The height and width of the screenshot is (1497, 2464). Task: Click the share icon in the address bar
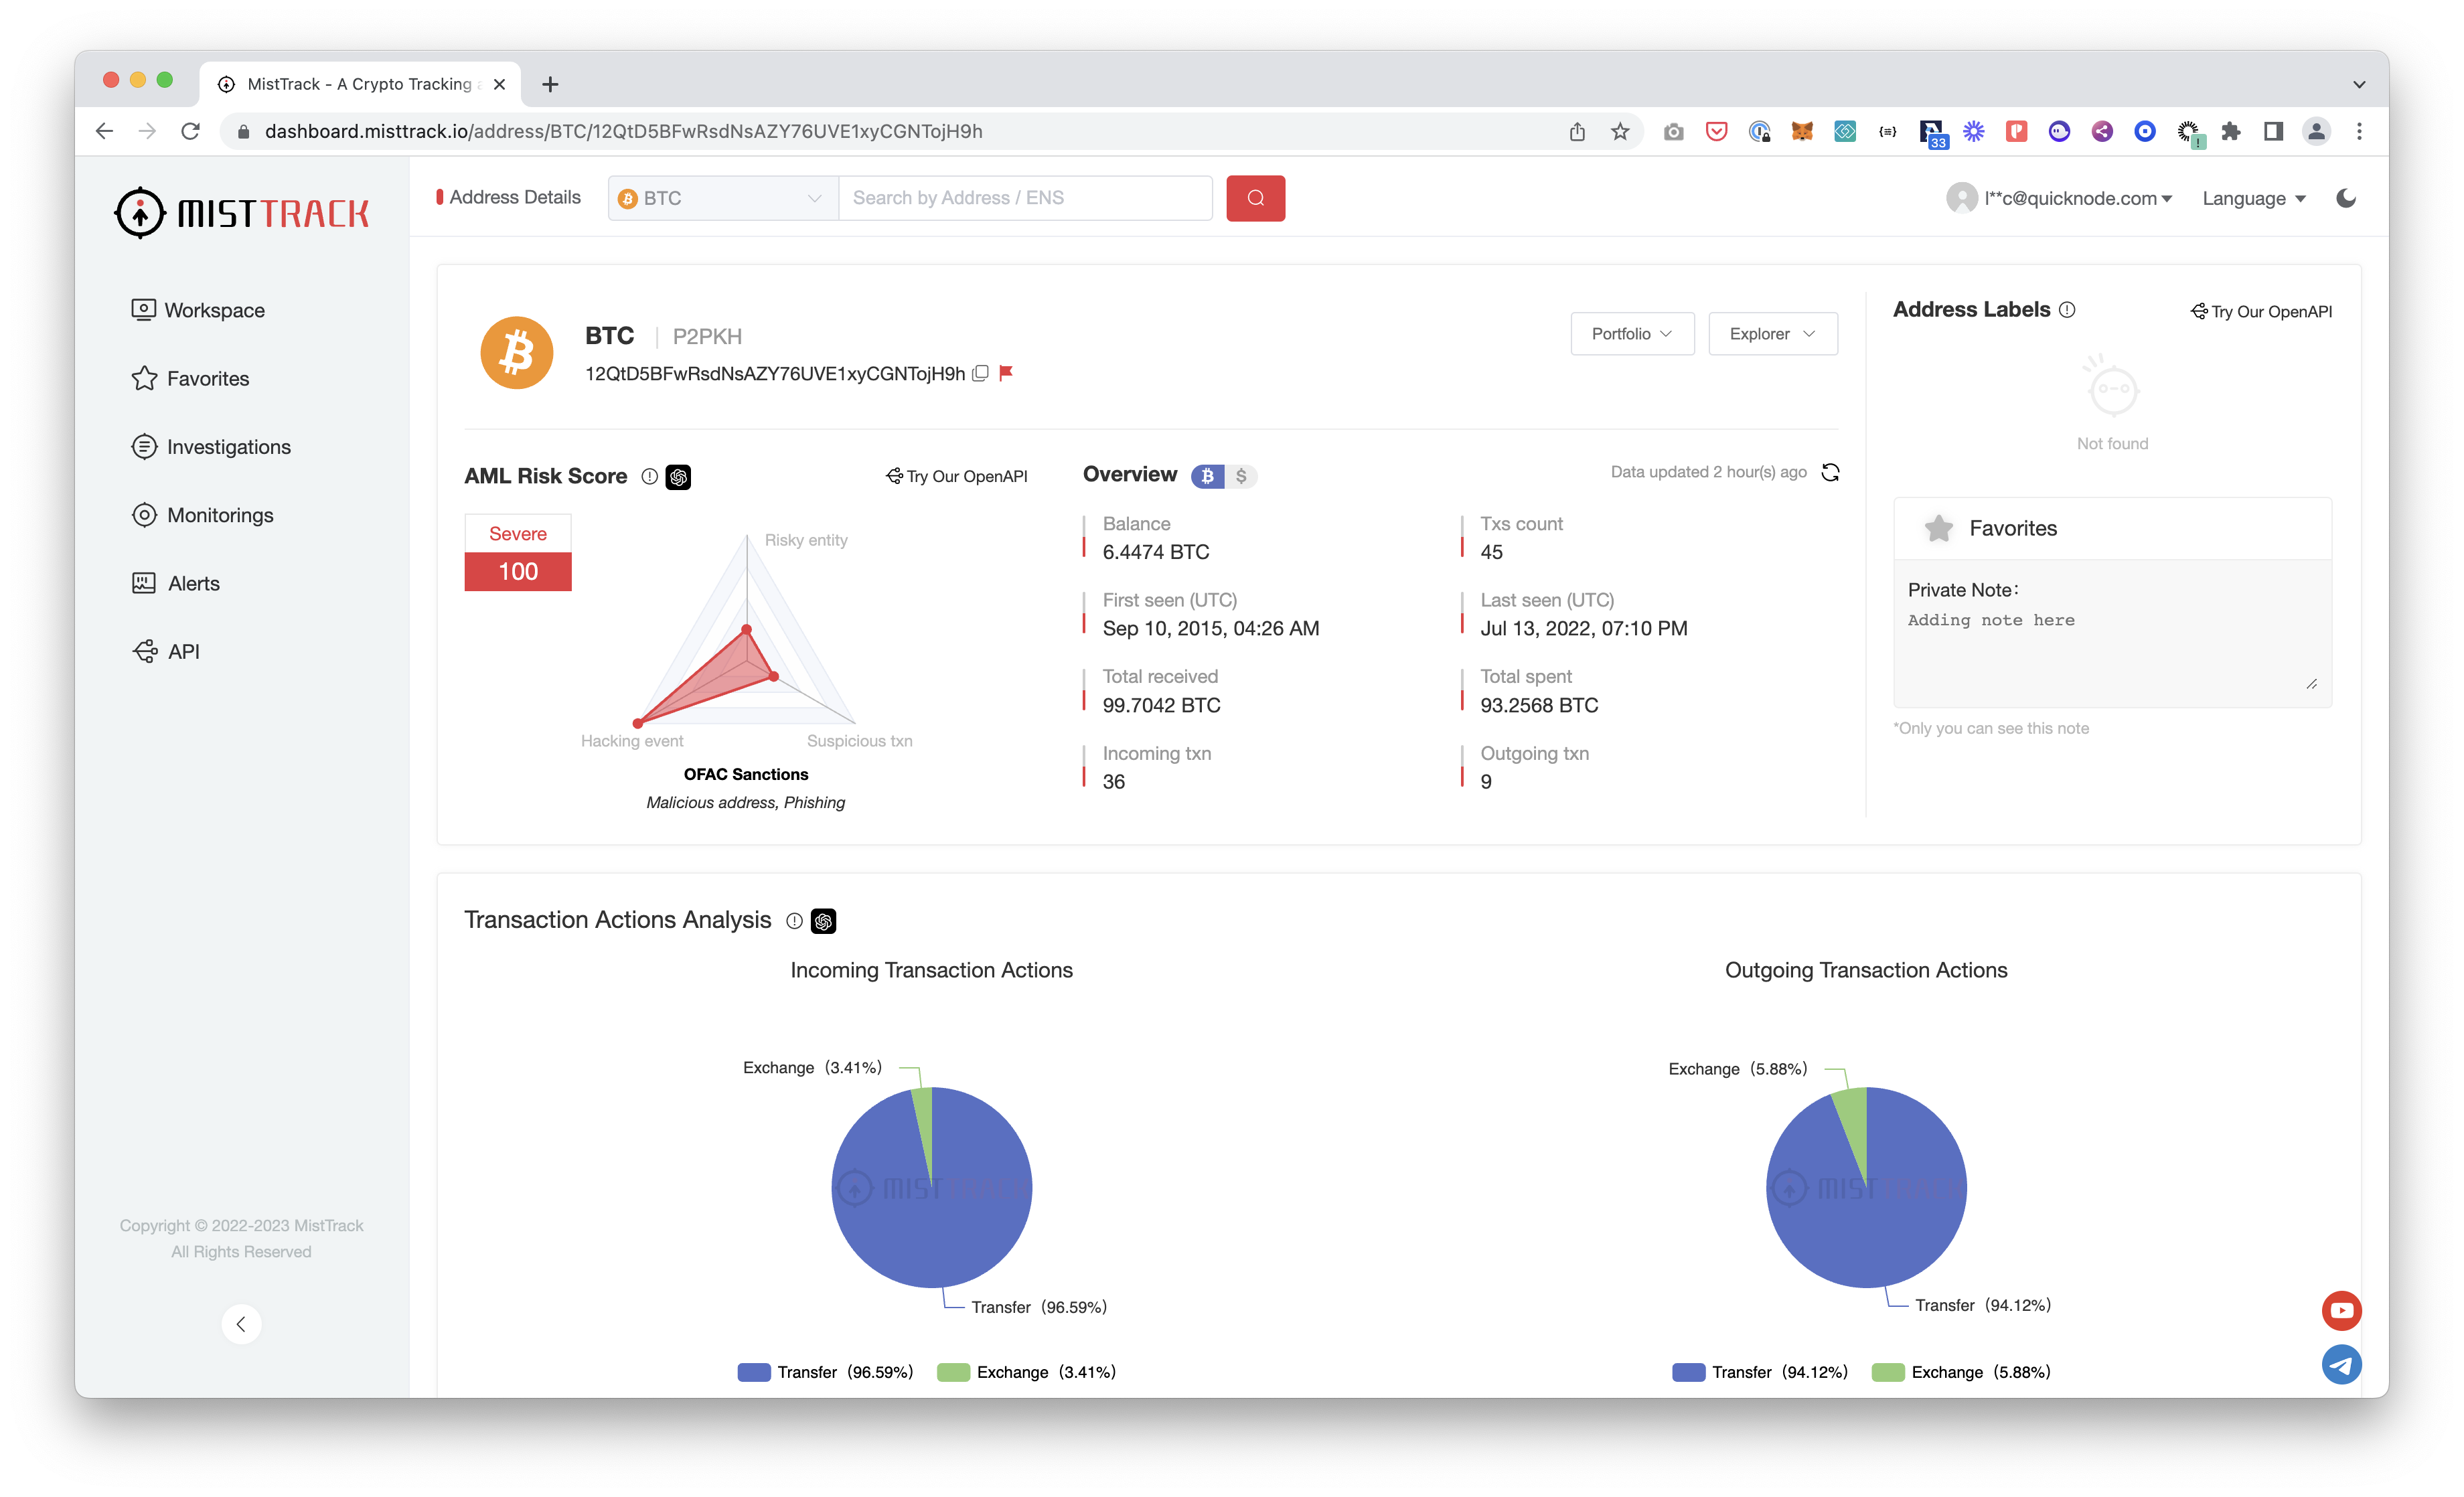click(x=1577, y=131)
